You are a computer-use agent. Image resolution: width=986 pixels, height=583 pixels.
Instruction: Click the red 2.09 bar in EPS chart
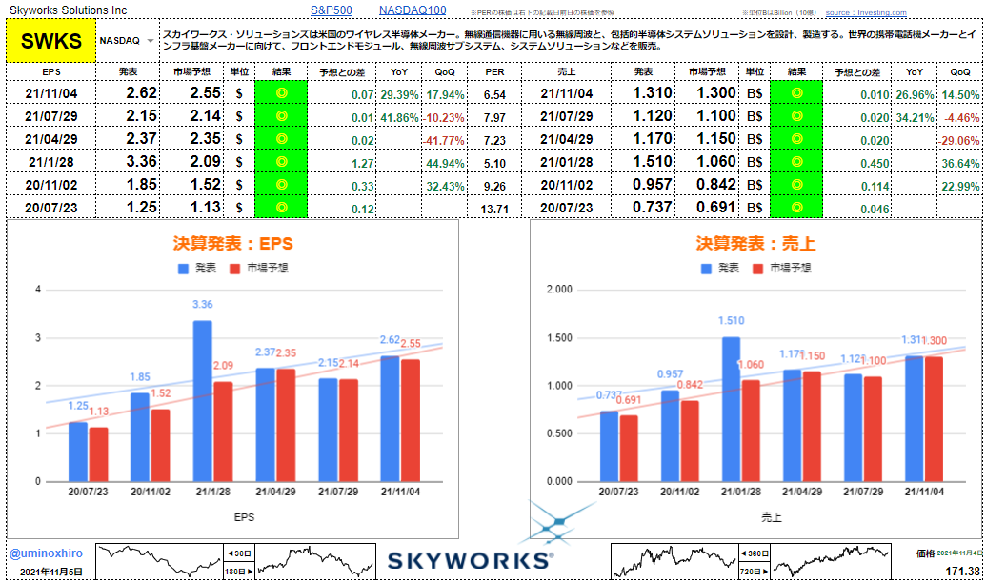(x=223, y=432)
